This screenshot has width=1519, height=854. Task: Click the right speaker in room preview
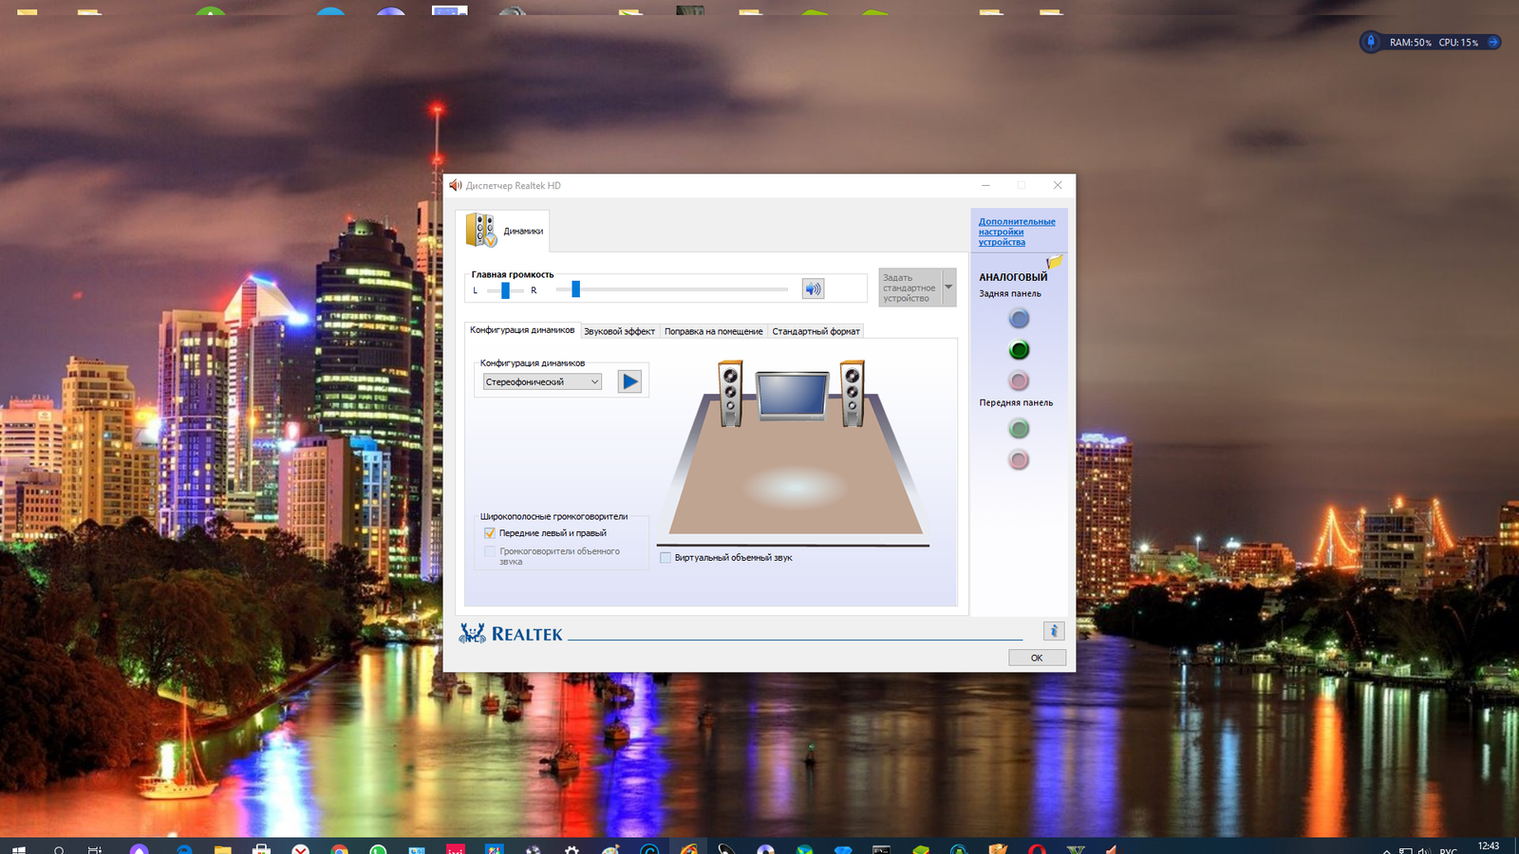pyautogui.click(x=853, y=393)
